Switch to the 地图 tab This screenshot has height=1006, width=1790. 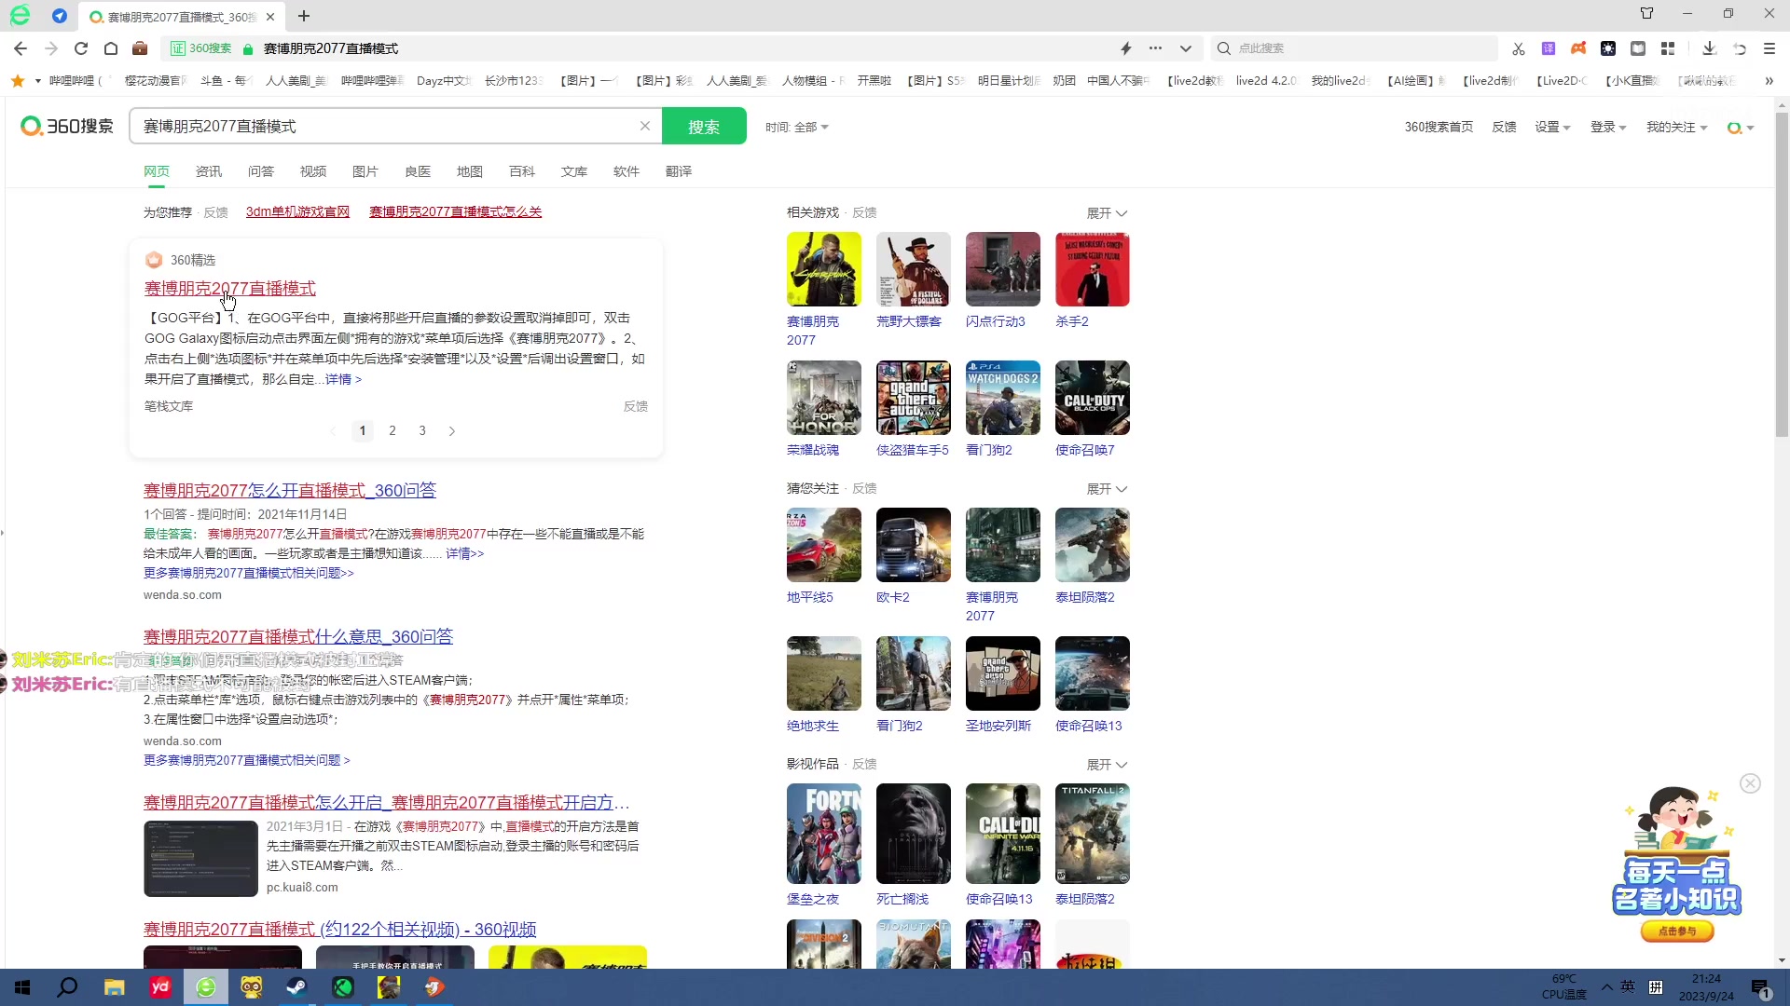coord(470,171)
